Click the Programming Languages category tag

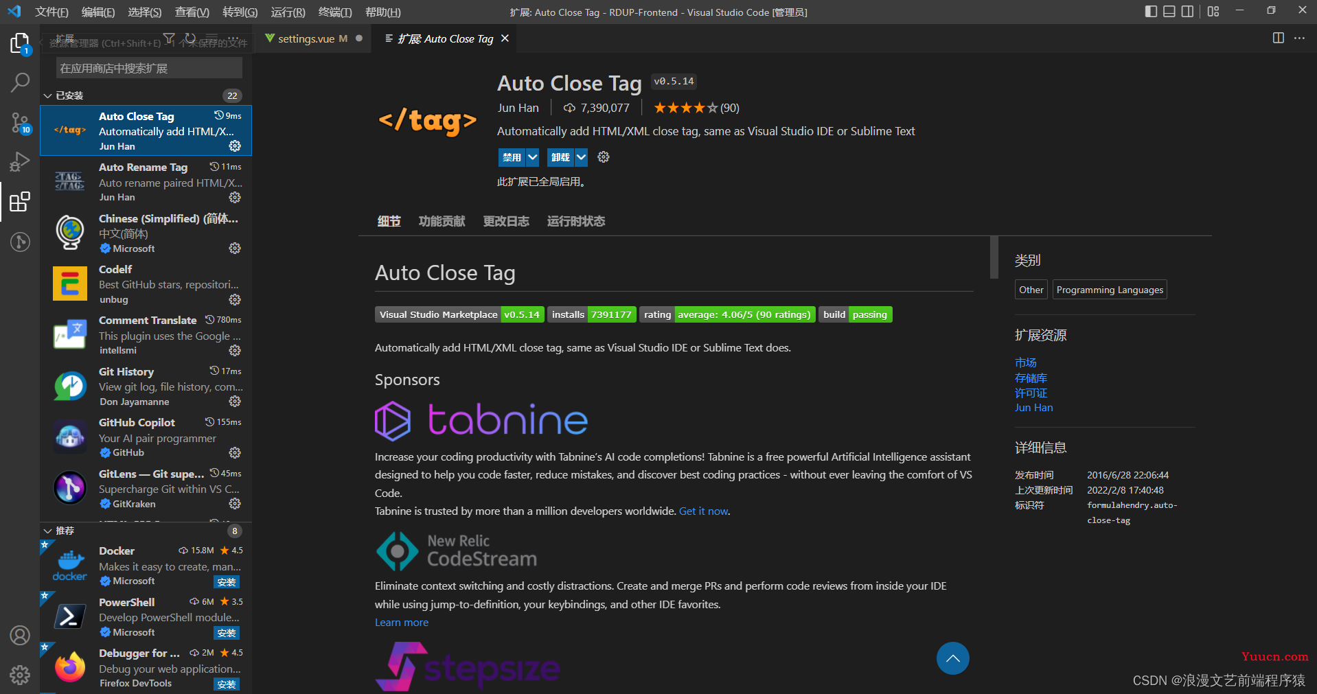(x=1110, y=290)
